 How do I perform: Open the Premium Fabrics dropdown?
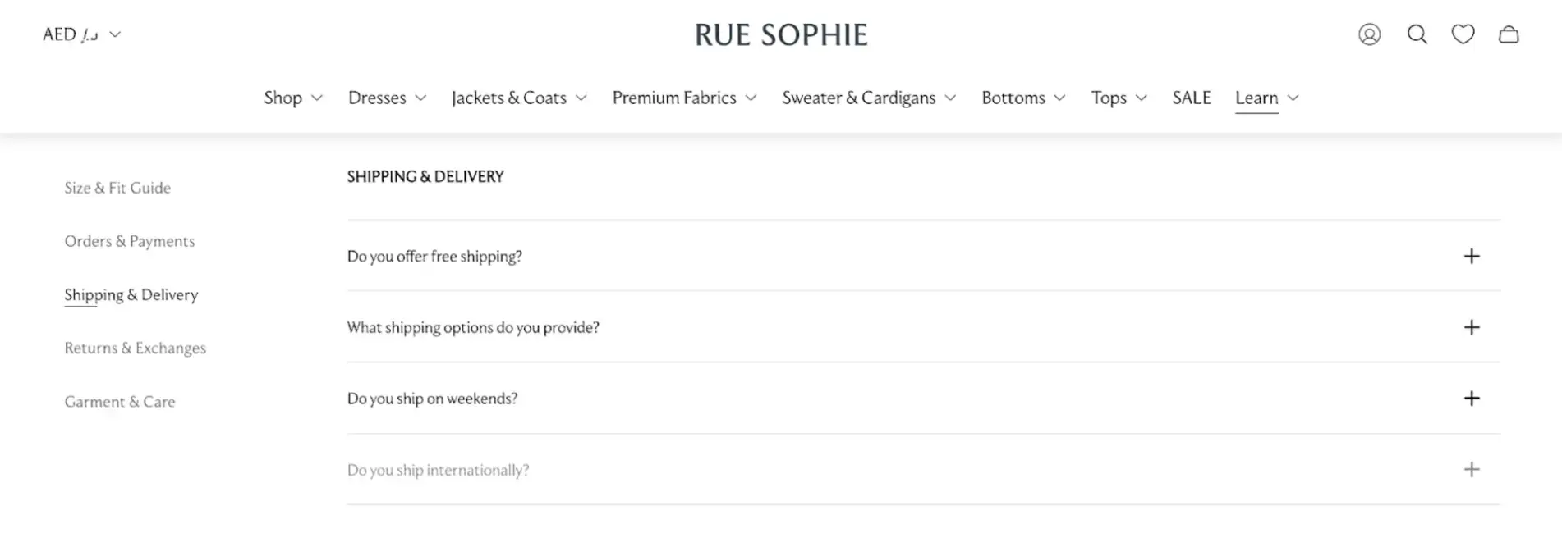(684, 98)
